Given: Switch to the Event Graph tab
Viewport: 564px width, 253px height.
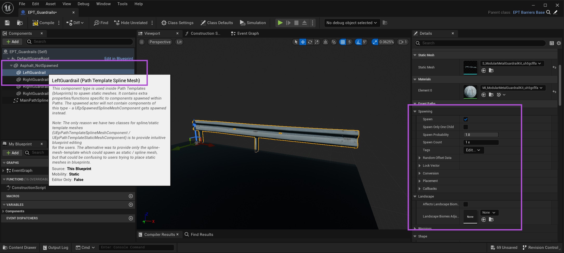Looking at the screenshot, I should (x=245, y=33).
